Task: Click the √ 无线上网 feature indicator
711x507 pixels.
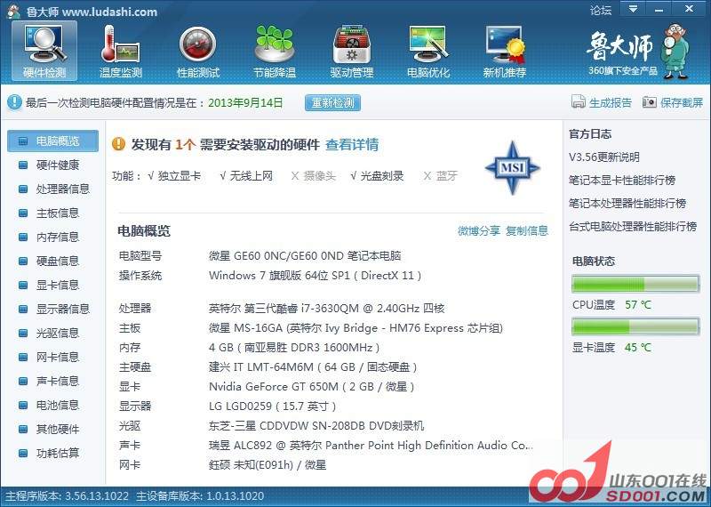Action: (246, 176)
